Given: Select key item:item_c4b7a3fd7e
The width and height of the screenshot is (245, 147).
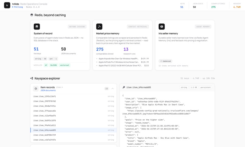Looking at the screenshot, I should (74, 140).
